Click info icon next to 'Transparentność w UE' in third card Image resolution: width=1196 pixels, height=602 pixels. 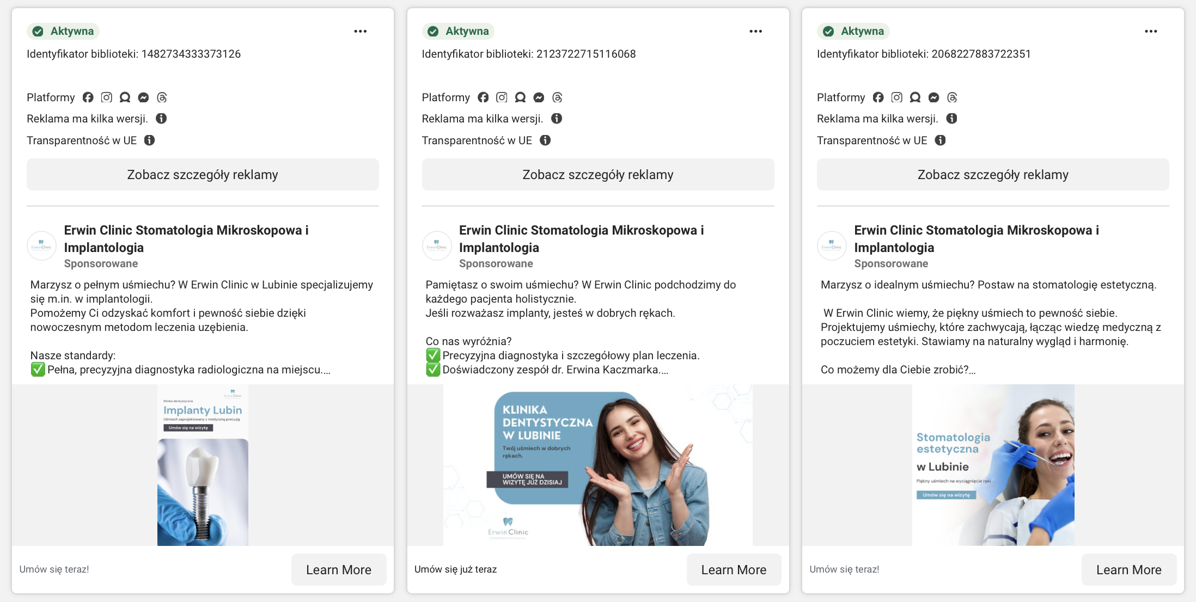tap(940, 140)
